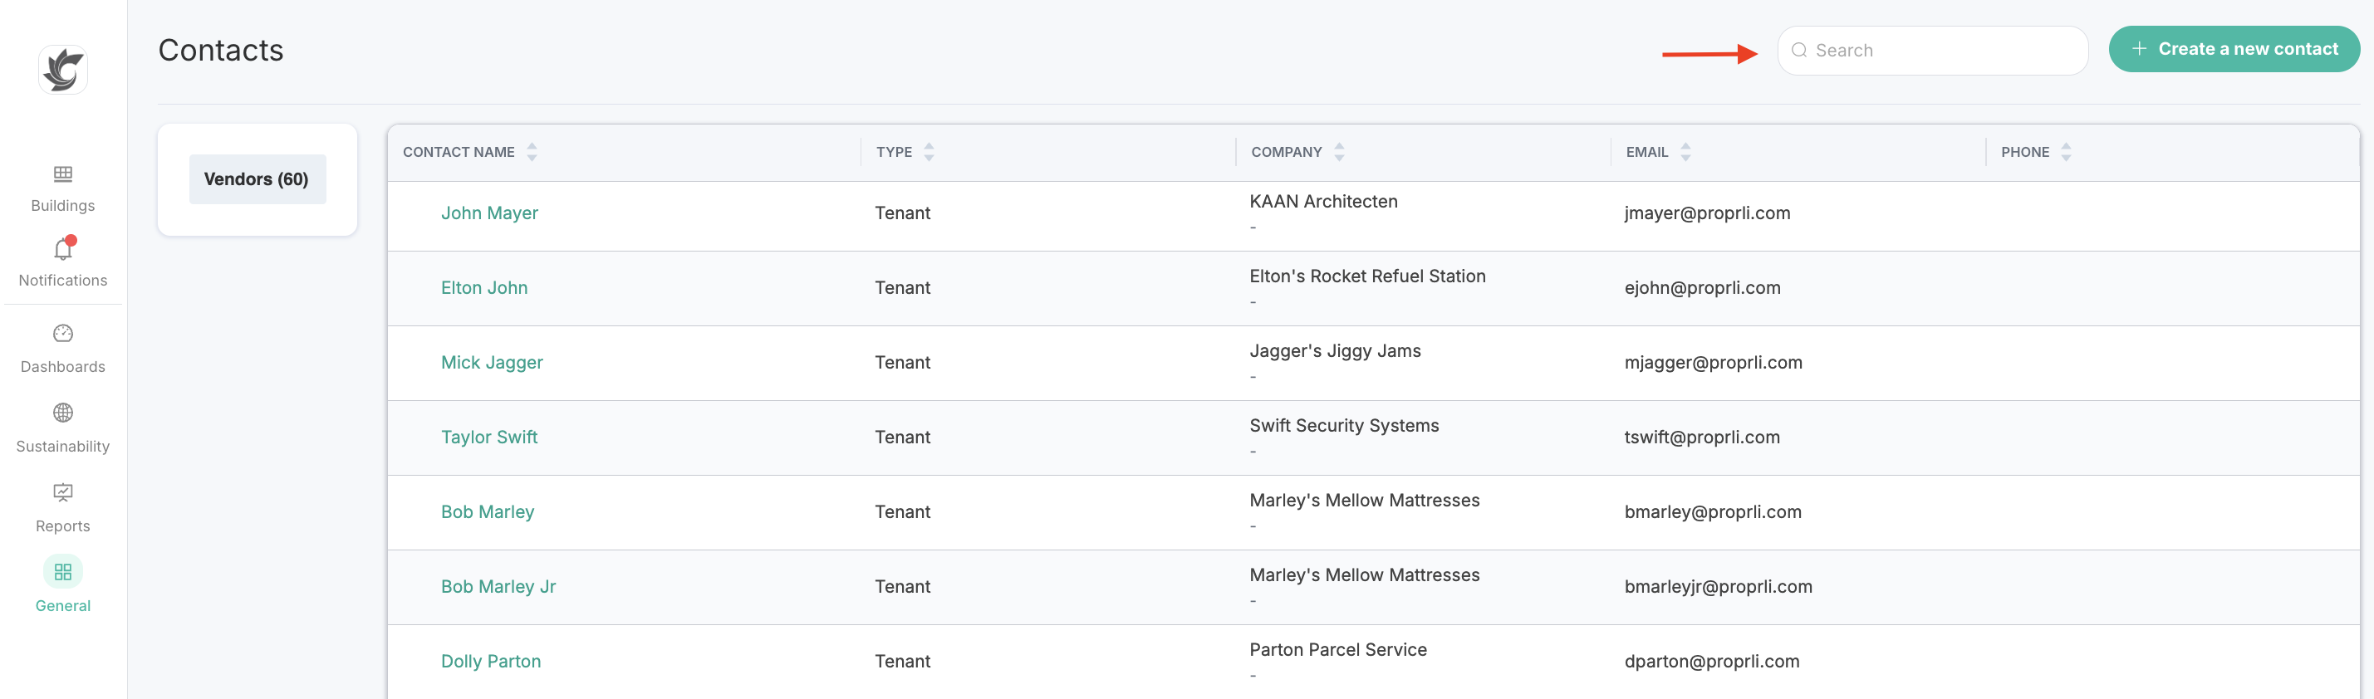Click Jagger's Jiggy Jams company cell
This screenshot has height=699, width=2374.
tap(1336, 351)
